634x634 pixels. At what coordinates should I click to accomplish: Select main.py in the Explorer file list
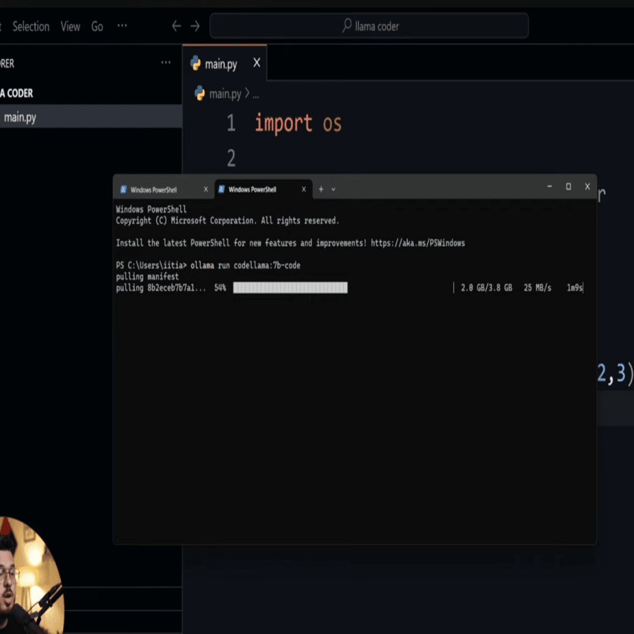21,117
